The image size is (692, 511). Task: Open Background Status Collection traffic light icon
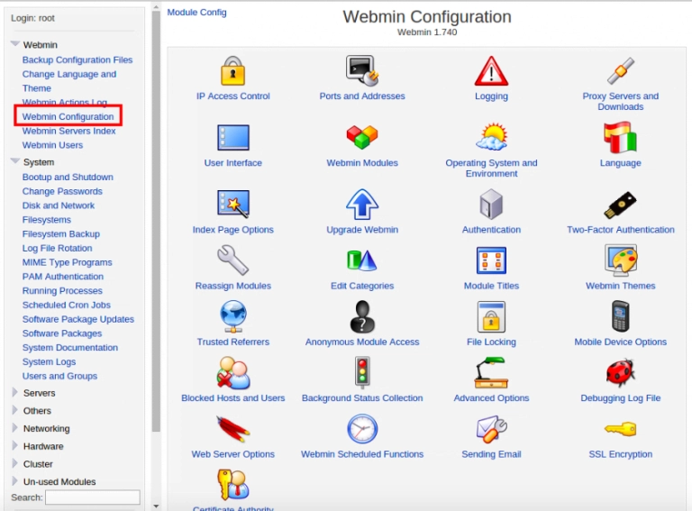tap(362, 372)
